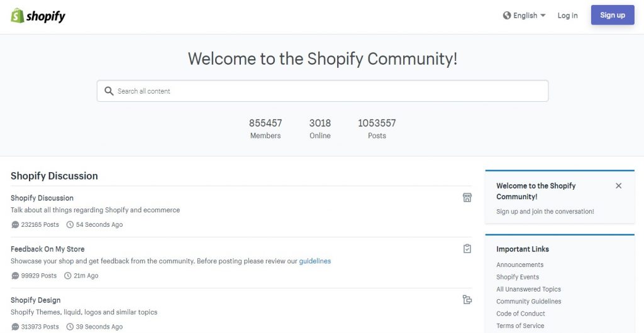Click the clock icon beside 54 Seconds Ago
Image resolution: width=644 pixels, height=333 pixels.
pyautogui.click(x=70, y=225)
